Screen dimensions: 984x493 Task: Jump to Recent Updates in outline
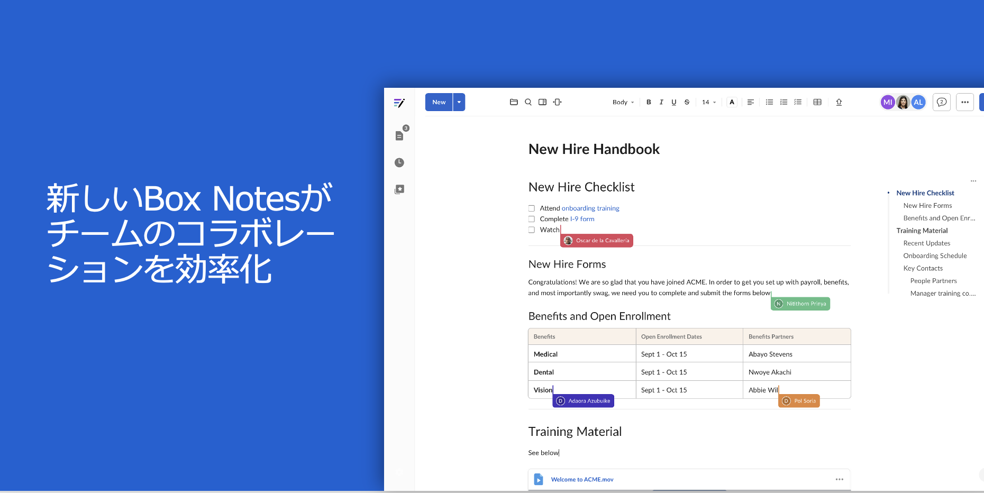[926, 243]
